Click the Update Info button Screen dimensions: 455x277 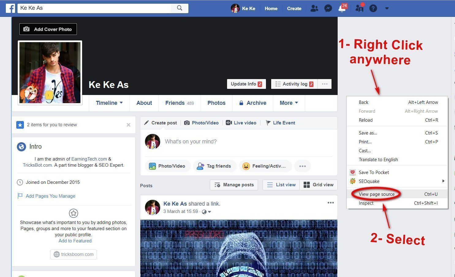pos(246,84)
